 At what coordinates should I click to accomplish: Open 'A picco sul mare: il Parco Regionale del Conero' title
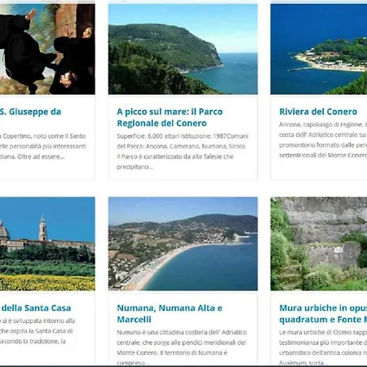[170, 117]
